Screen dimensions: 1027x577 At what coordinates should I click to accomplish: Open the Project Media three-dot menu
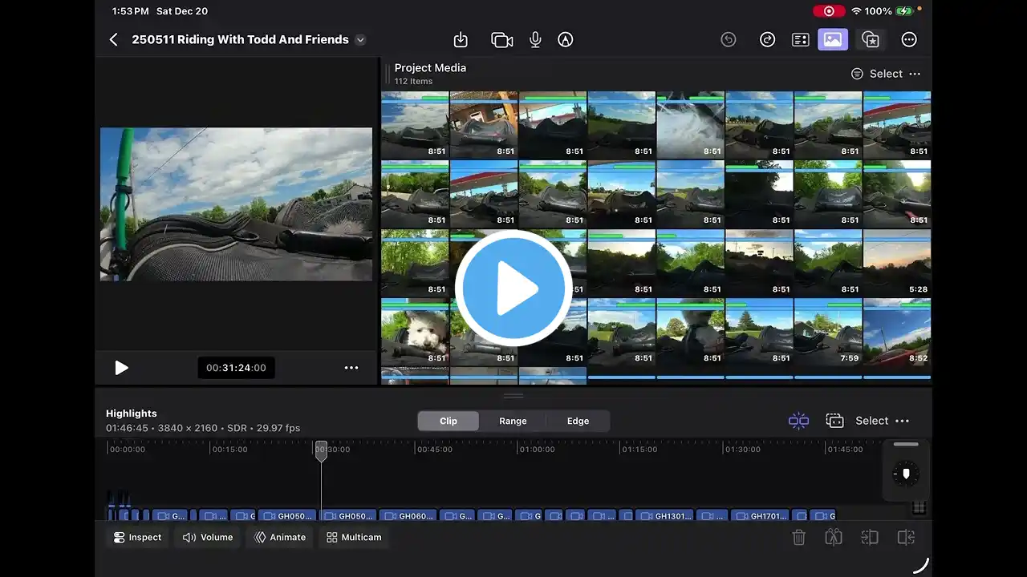pyautogui.click(x=915, y=74)
